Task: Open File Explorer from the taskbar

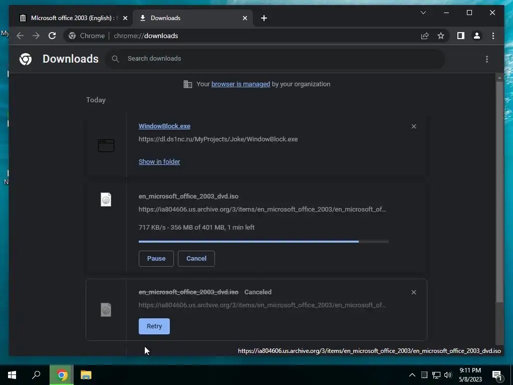Action: coord(86,375)
